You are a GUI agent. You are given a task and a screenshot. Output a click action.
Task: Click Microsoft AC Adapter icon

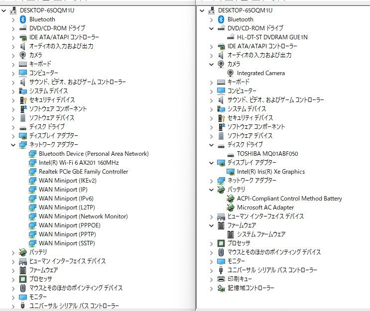pos(231,207)
